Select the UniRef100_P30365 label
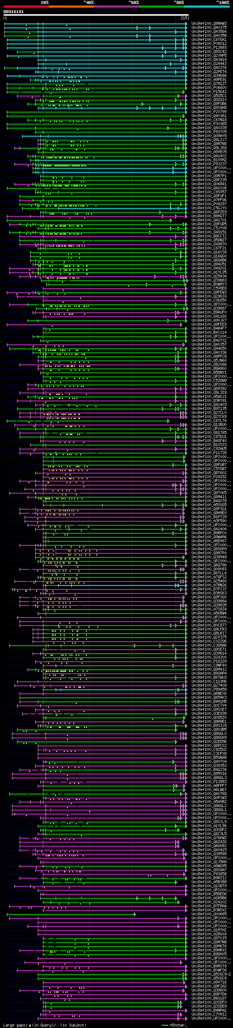 point(209,124)
